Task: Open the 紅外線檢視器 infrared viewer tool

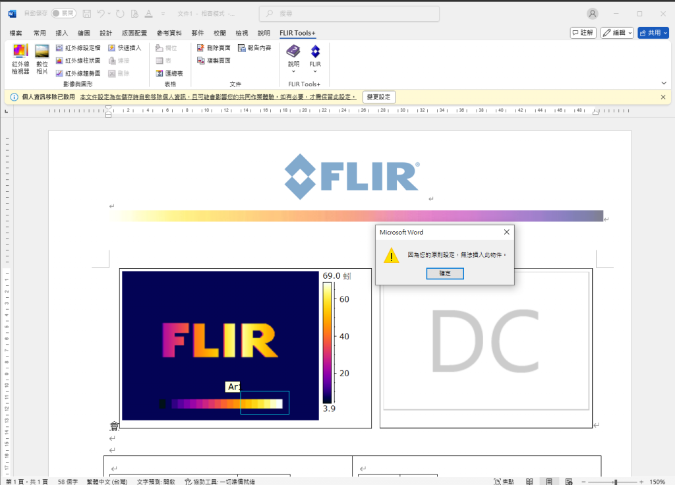Action: tap(20, 59)
